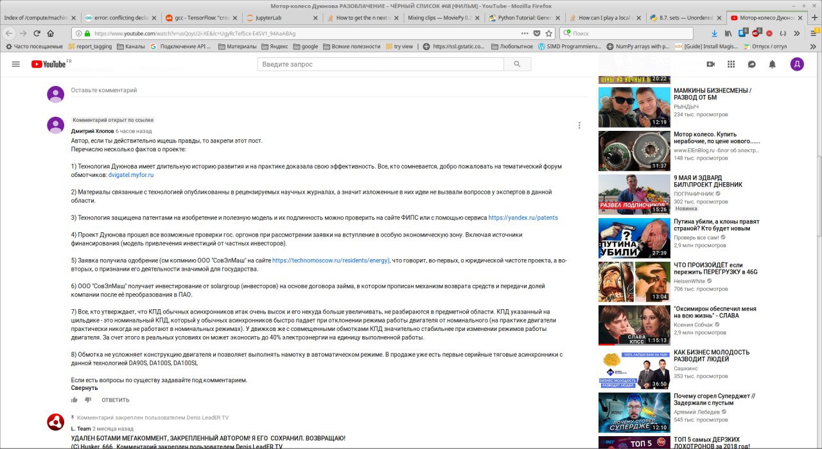The image size is (822, 449).
Task: Go back with Firefox back arrow
Action: (x=9, y=33)
